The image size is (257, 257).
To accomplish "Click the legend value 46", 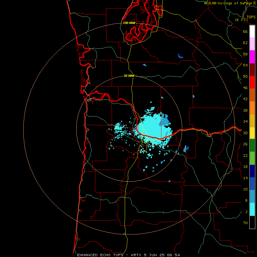I will tap(245, 88).
